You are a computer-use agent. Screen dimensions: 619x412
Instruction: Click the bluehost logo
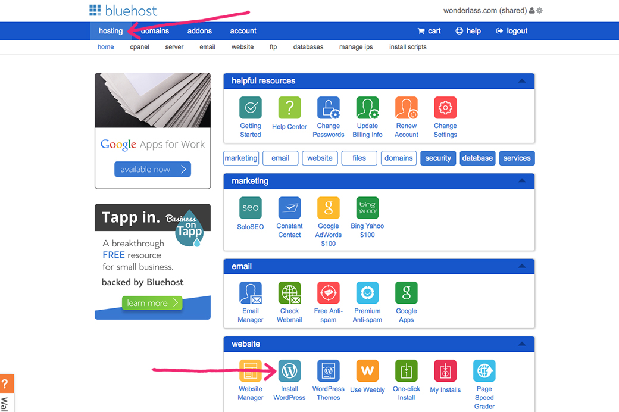point(123,11)
